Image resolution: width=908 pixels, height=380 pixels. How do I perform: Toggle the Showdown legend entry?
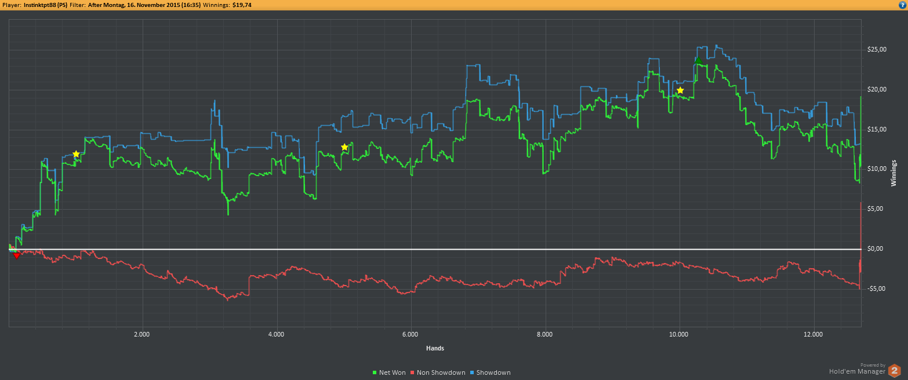click(x=490, y=372)
